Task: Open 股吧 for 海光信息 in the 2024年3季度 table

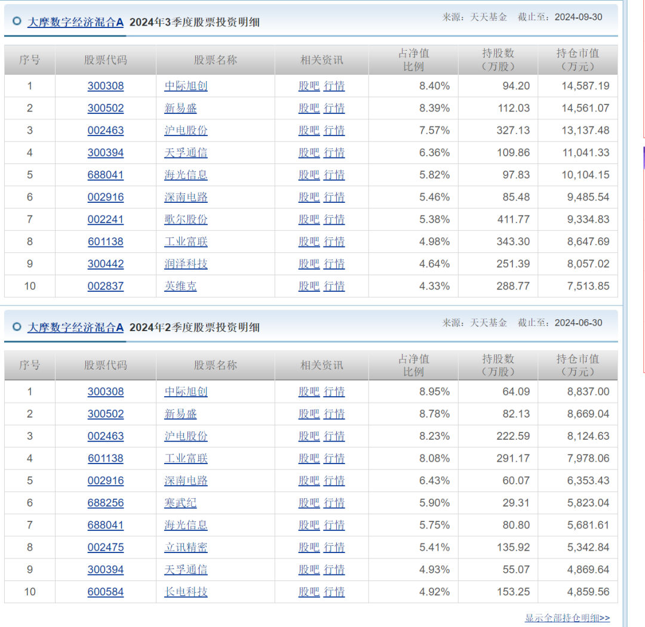Action: [x=309, y=175]
